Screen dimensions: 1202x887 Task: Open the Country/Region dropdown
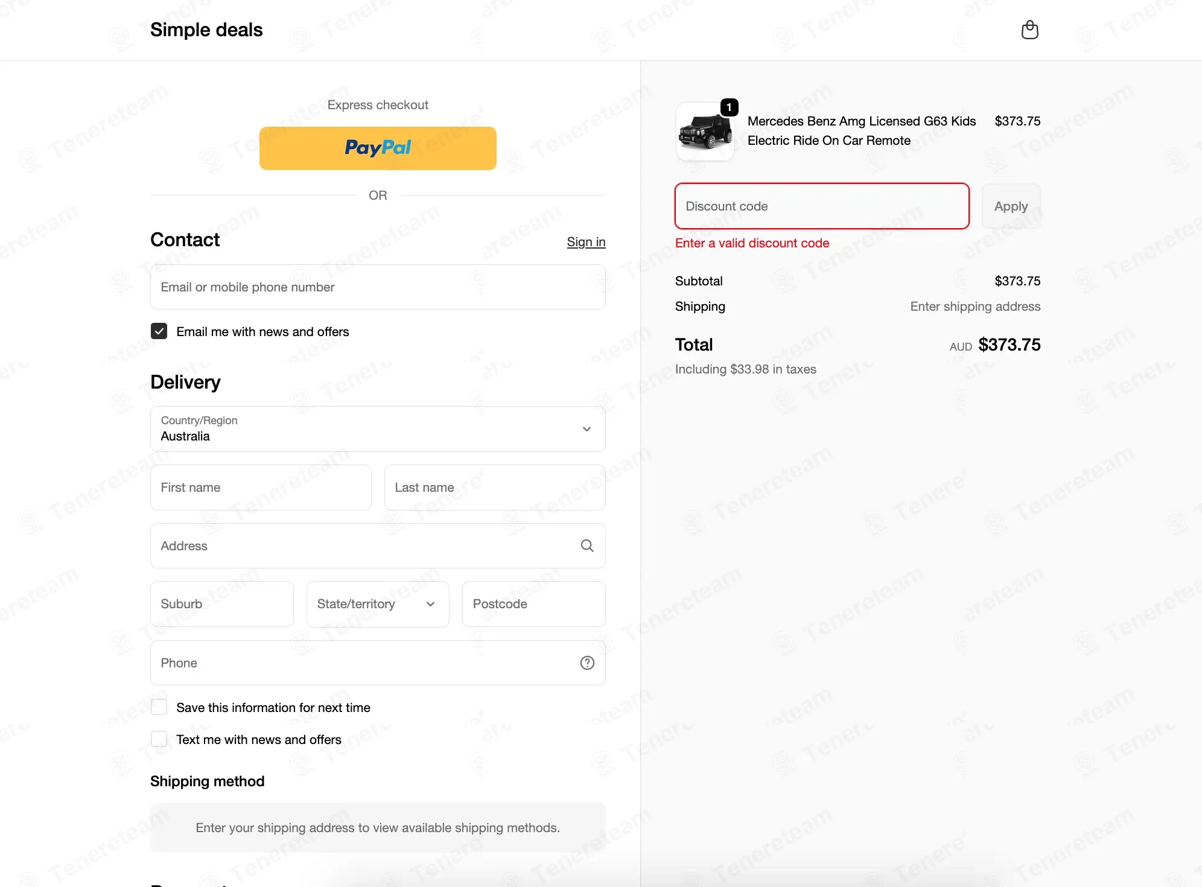[x=378, y=429]
